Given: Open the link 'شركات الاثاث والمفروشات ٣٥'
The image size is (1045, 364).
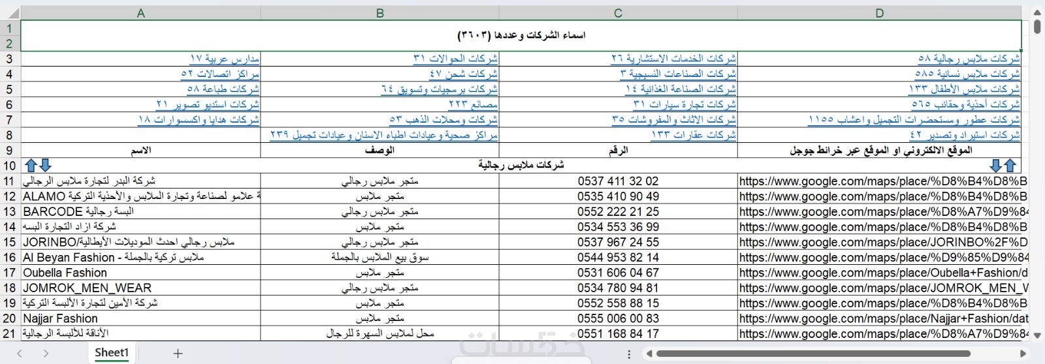Looking at the screenshot, I should click(x=674, y=119).
